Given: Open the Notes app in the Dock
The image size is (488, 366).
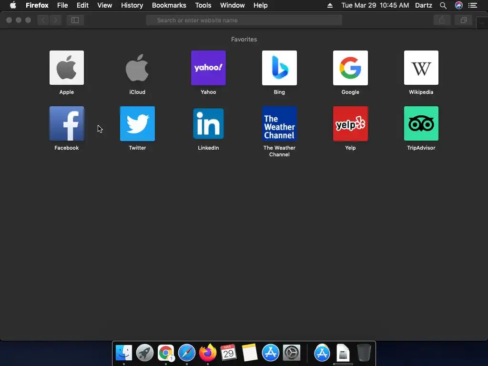Looking at the screenshot, I should (x=250, y=353).
